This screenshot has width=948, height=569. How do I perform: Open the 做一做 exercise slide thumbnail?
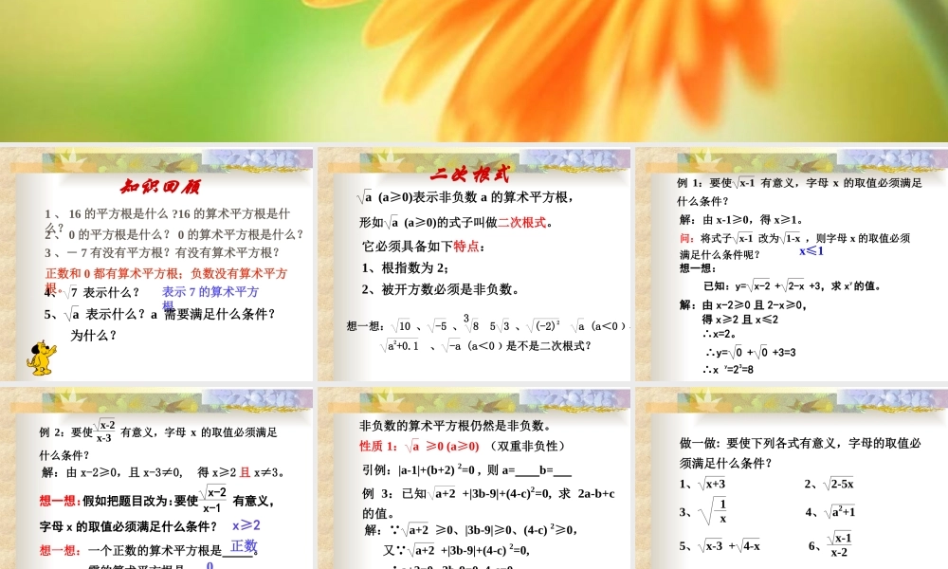pyautogui.click(x=792, y=478)
